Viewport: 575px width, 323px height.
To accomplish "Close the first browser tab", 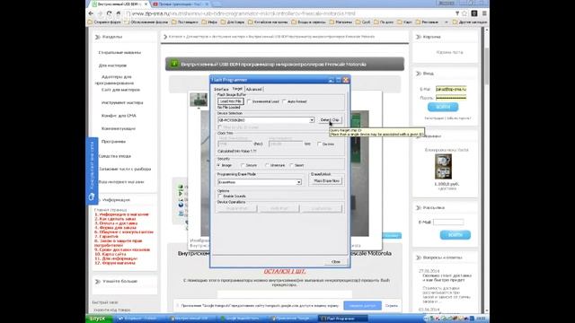I will (146, 4).
